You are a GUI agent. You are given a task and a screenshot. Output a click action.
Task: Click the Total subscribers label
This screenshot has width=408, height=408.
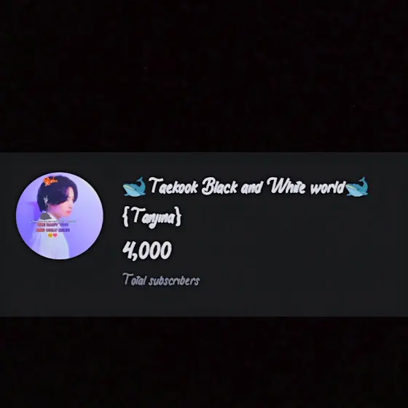(x=161, y=280)
